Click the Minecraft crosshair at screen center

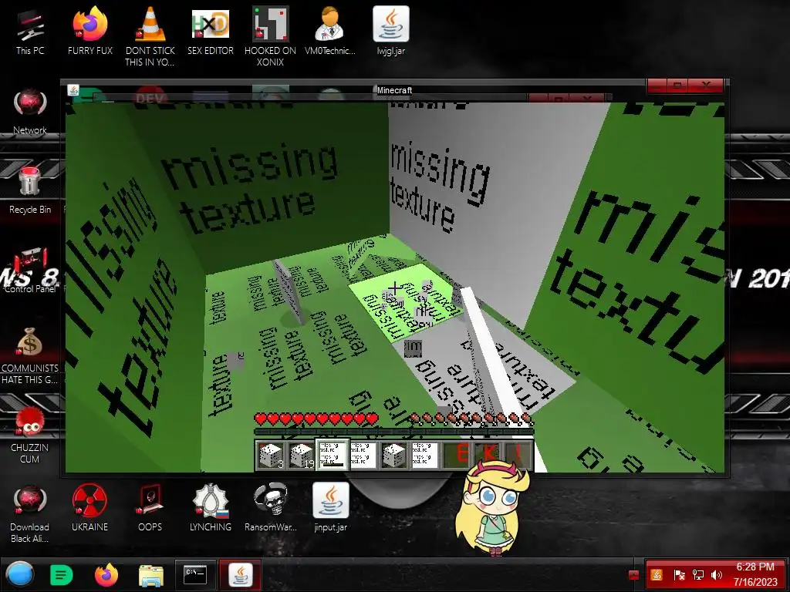(394, 288)
